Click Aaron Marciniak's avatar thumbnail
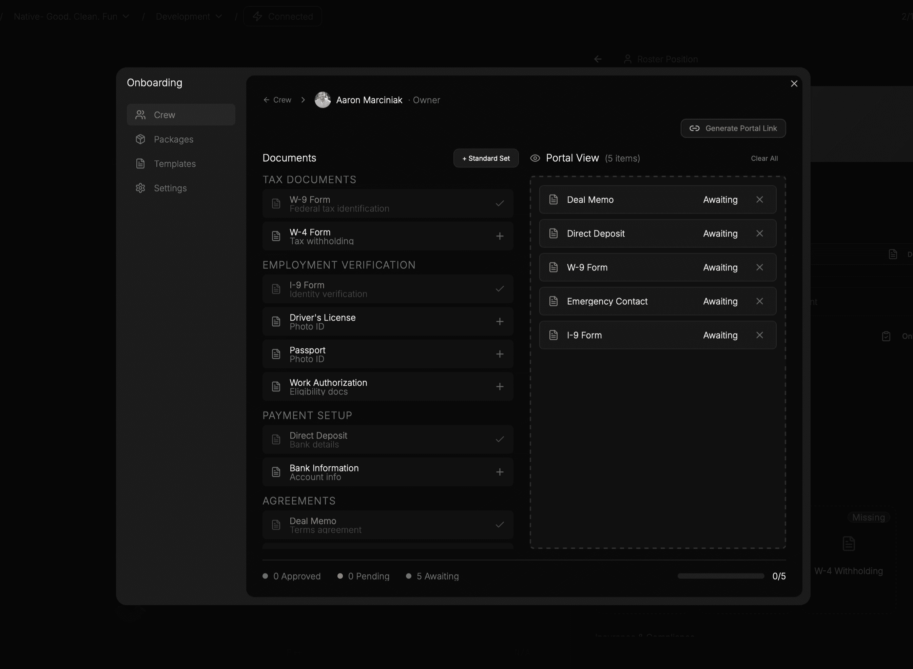This screenshot has height=669, width=913. tap(323, 100)
